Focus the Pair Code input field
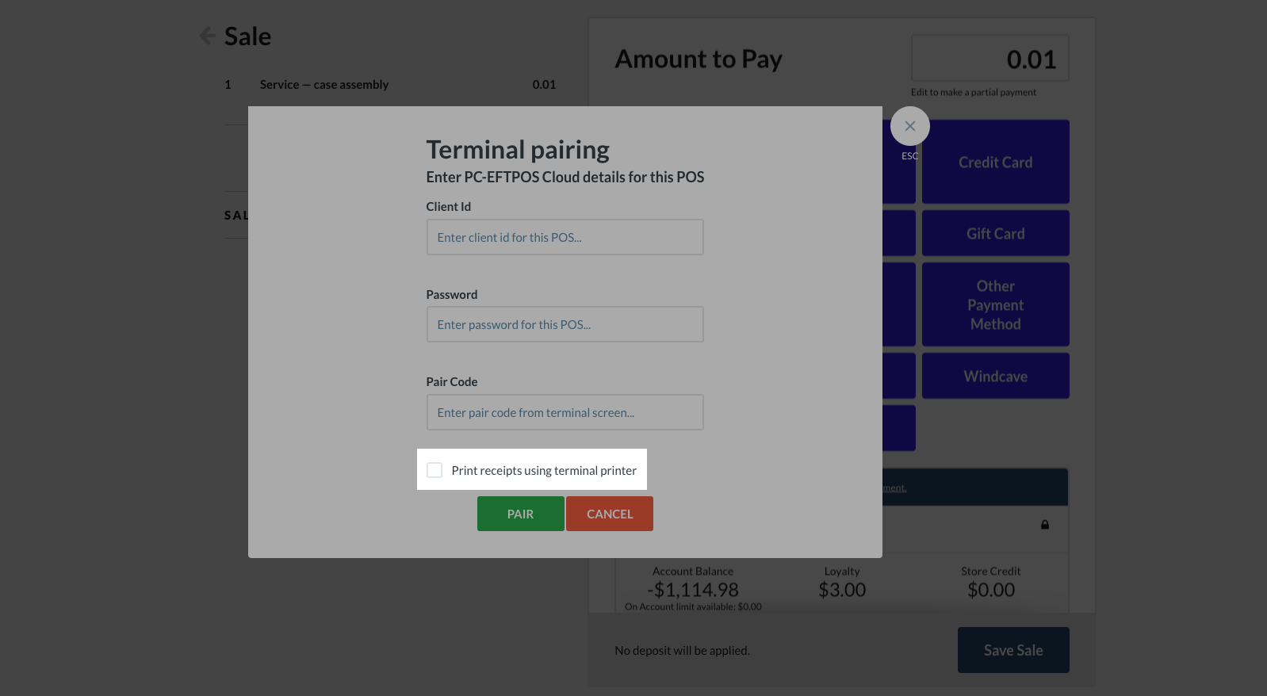Screen dimensions: 1267x696 [565, 412]
